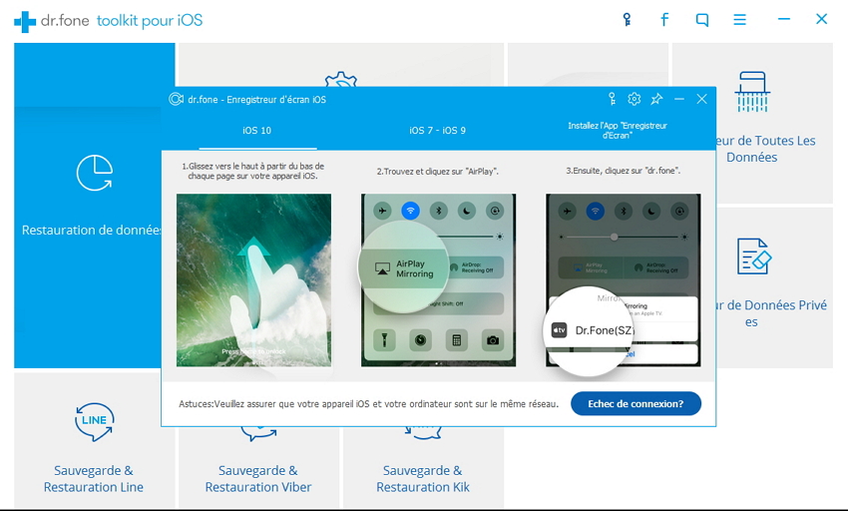The image size is (848, 511).
Task: Open Sauvegarde & Restauration Line tile
Action: (94, 440)
